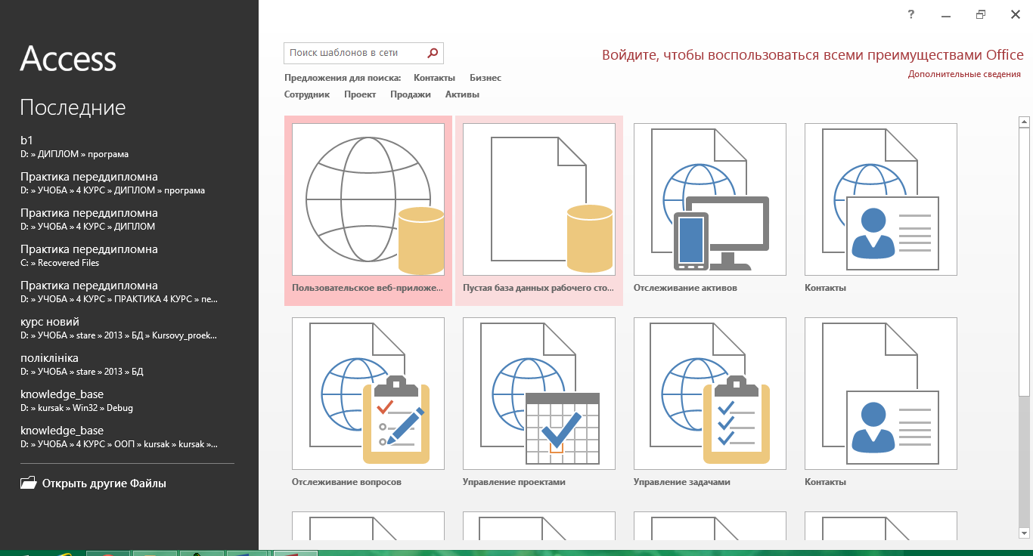Click the magnifier search icon
This screenshot has width=1033, height=556.
pos(433,53)
